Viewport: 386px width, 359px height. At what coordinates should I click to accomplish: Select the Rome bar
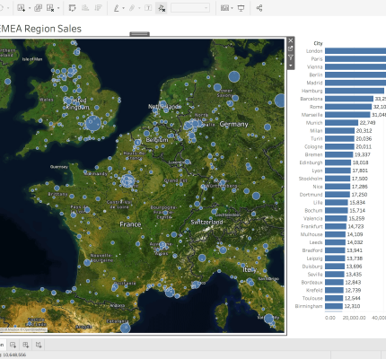point(348,107)
